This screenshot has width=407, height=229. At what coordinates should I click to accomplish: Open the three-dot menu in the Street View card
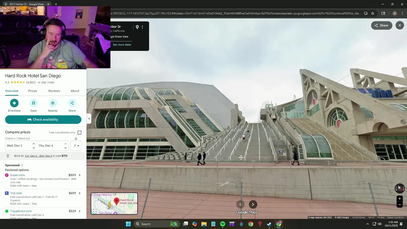(142, 27)
